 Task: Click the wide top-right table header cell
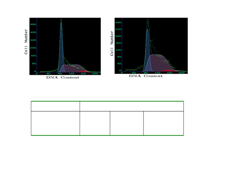(x=132, y=106)
